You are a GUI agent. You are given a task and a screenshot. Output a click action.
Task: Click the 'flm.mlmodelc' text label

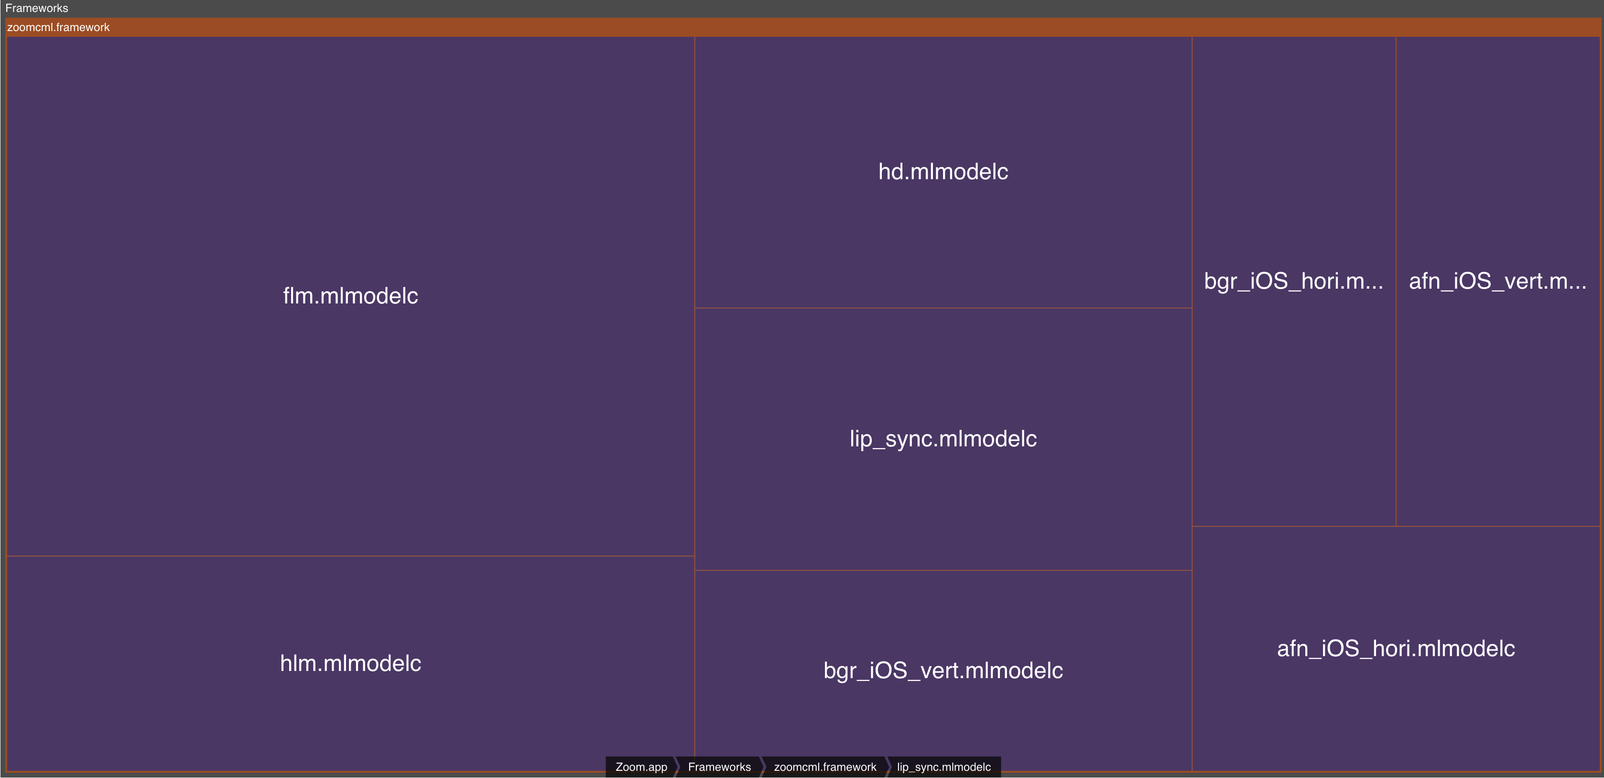tap(350, 296)
